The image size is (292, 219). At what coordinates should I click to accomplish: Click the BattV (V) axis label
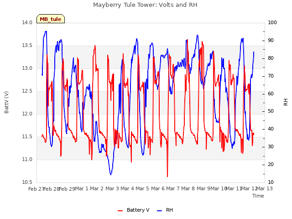(6, 102)
